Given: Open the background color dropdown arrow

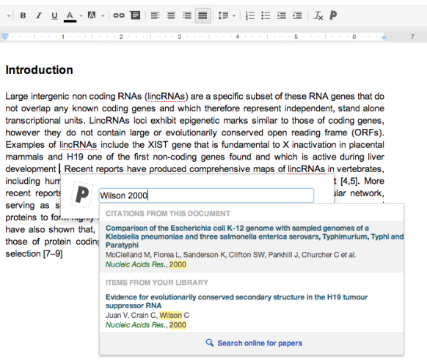Looking at the screenshot, I should point(103,16).
